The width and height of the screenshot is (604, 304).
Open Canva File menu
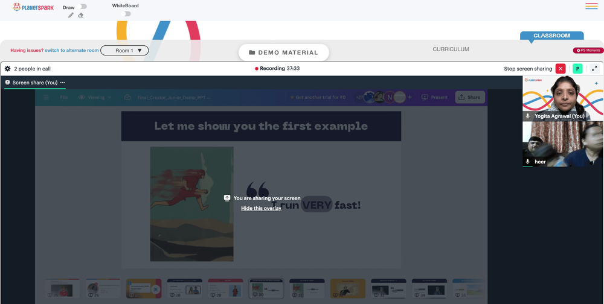coord(64,97)
